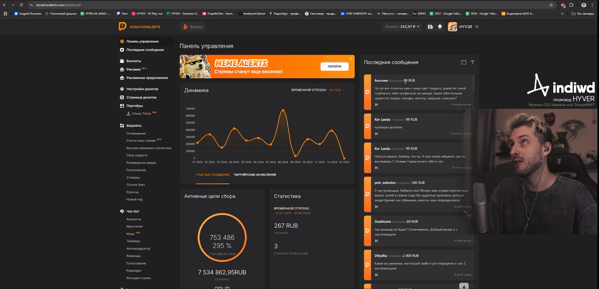Open the Твич bookmark

tap(122, 14)
